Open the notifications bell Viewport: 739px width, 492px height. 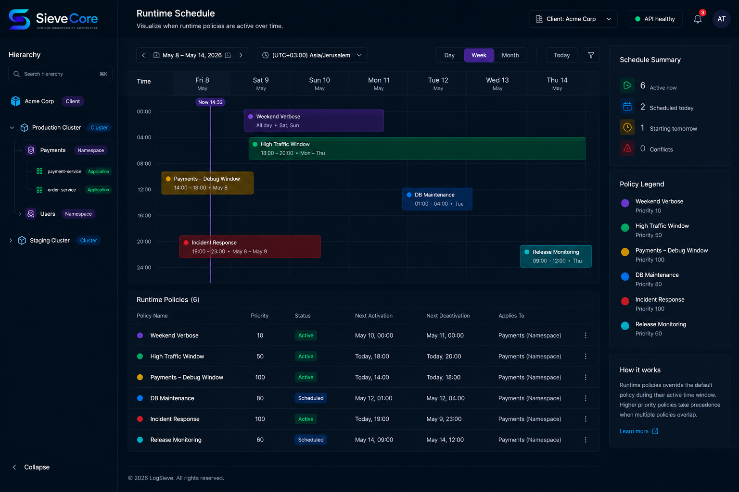(x=698, y=19)
